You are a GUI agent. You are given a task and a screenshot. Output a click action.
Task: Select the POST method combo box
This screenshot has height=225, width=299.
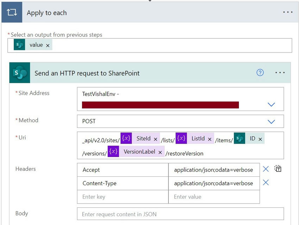click(180, 121)
